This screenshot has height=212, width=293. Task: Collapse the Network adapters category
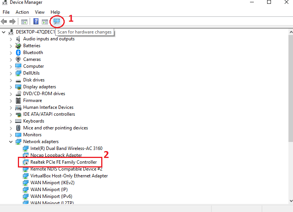click(11, 142)
